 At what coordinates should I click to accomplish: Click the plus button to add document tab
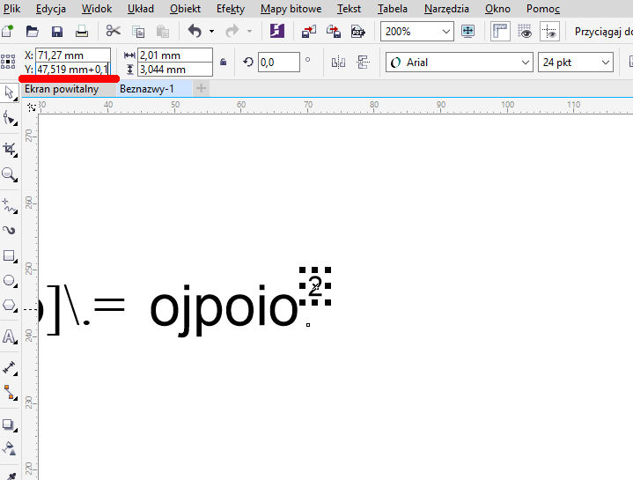[202, 89]
